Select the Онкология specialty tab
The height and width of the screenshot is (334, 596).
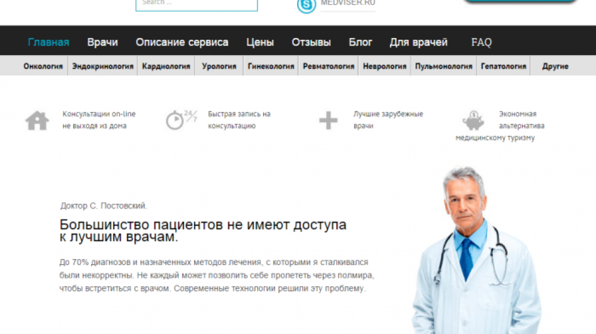pos(43,66)
